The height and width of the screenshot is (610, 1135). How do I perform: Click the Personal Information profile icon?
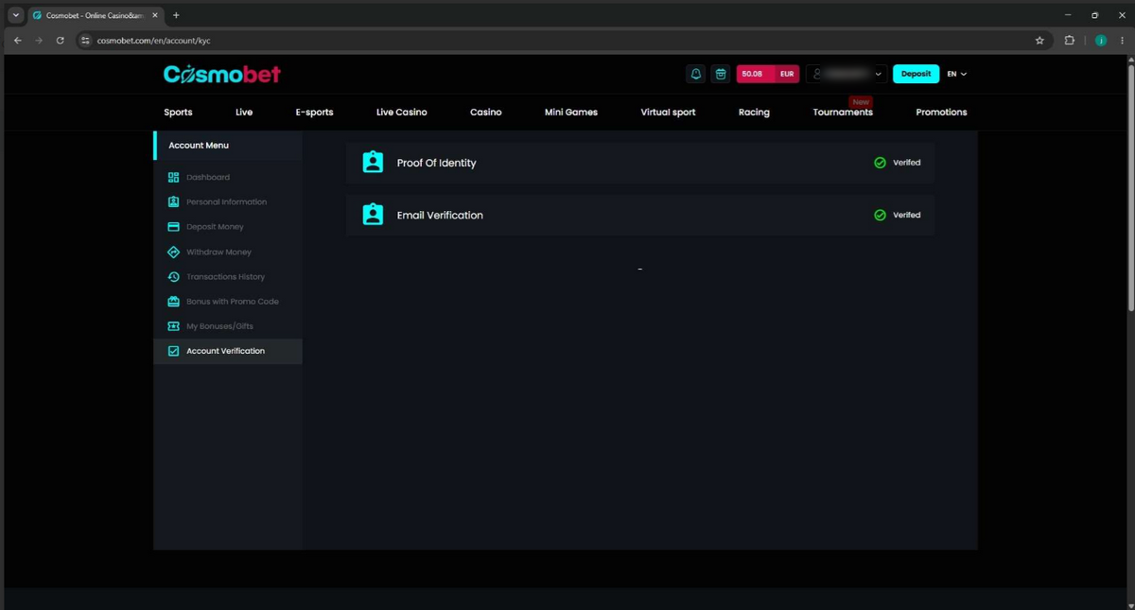(173, 201)
